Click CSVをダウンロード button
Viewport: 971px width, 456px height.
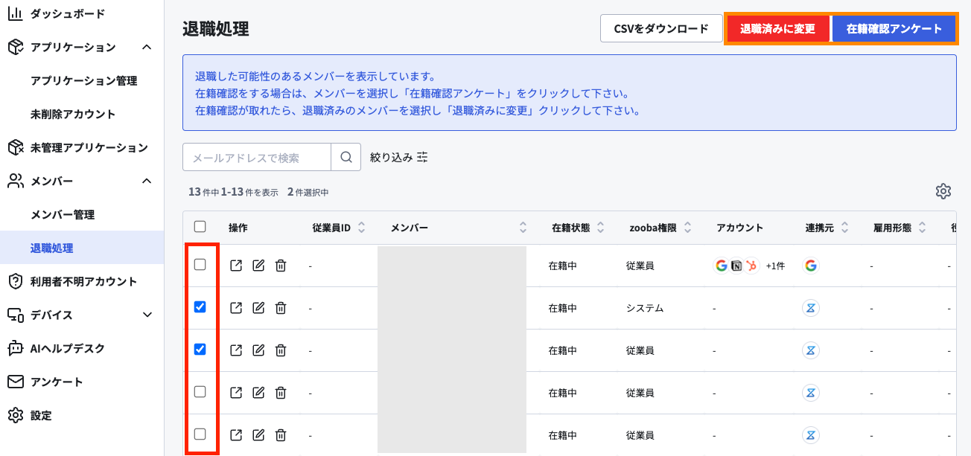(661, 29)
